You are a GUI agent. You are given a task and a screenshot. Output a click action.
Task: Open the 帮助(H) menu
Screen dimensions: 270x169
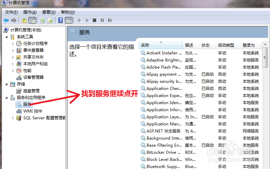pos(68,12)
